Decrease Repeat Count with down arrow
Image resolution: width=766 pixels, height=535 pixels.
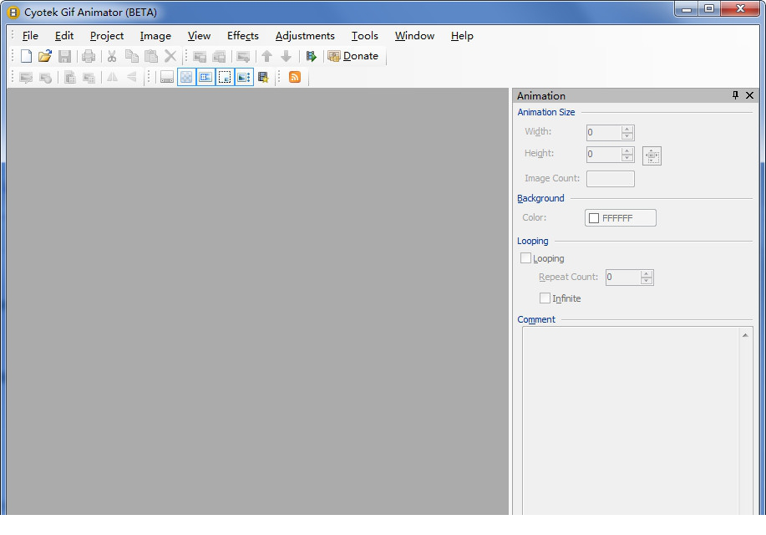tap(647, 281)
